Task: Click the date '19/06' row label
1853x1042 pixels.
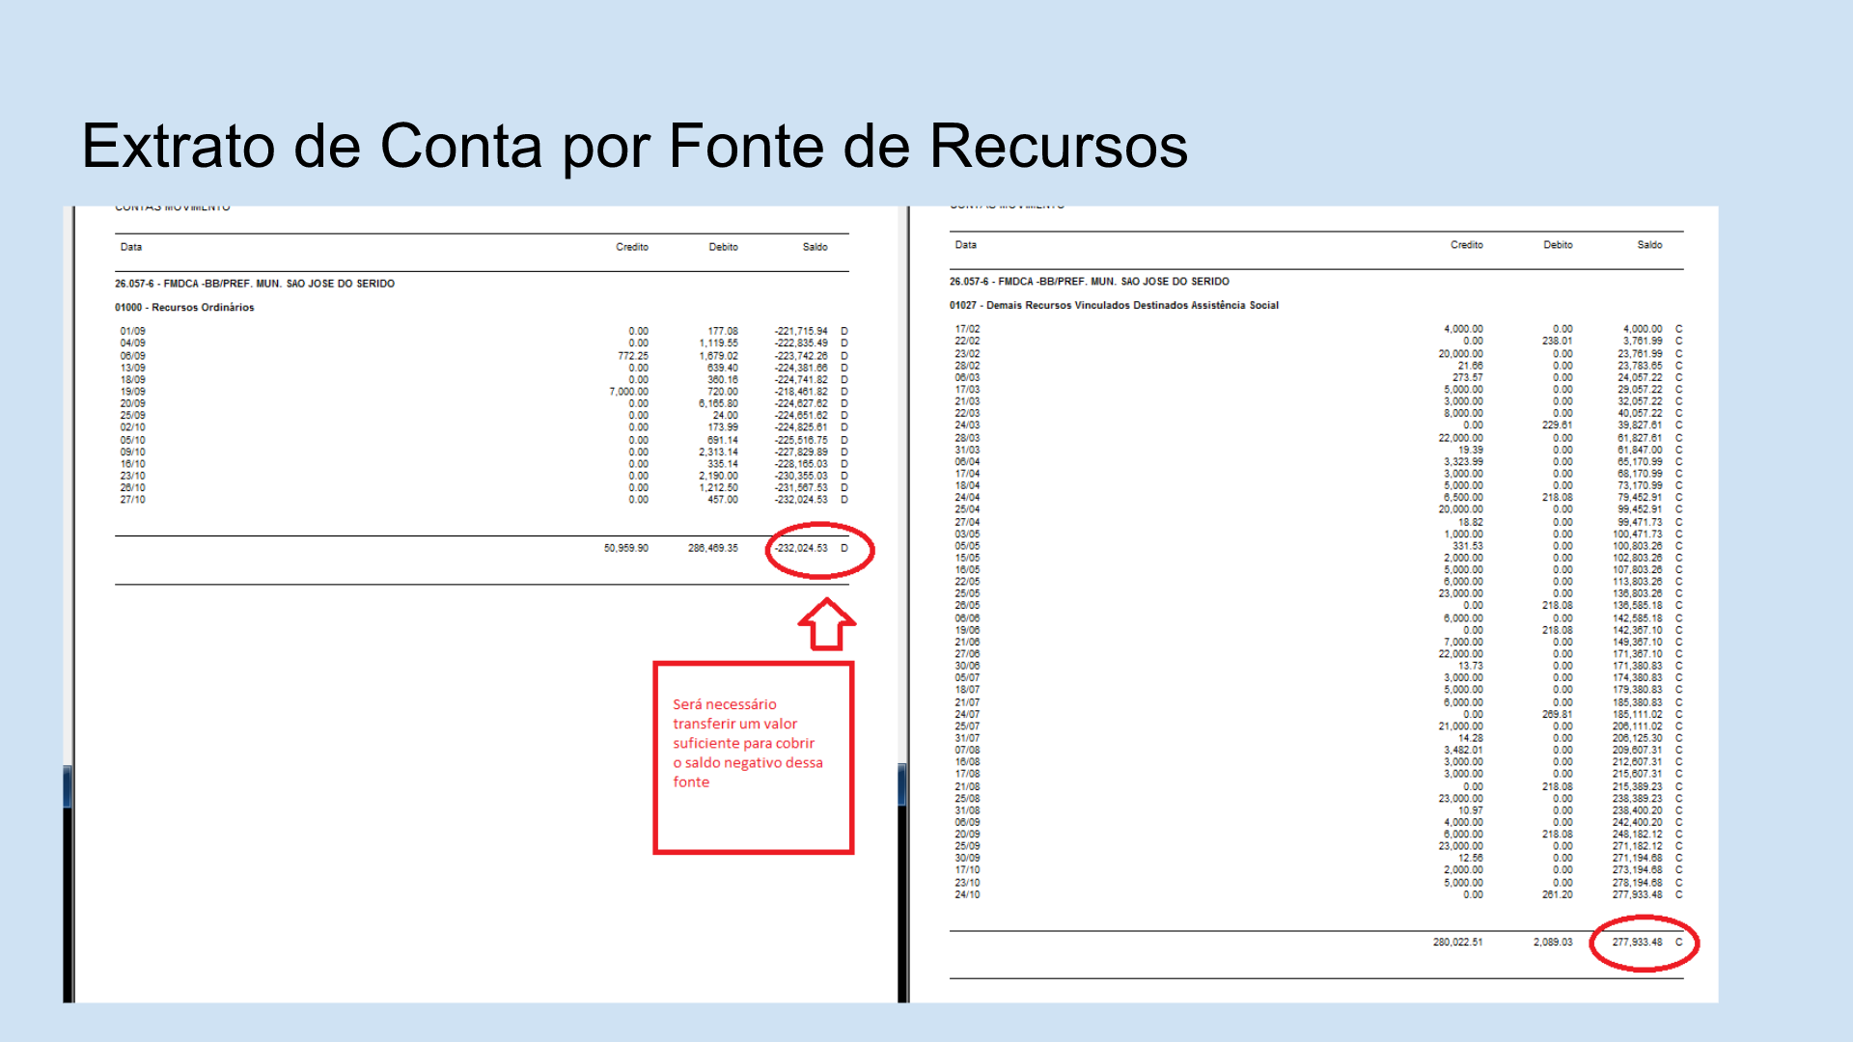Action: (967, 630)
